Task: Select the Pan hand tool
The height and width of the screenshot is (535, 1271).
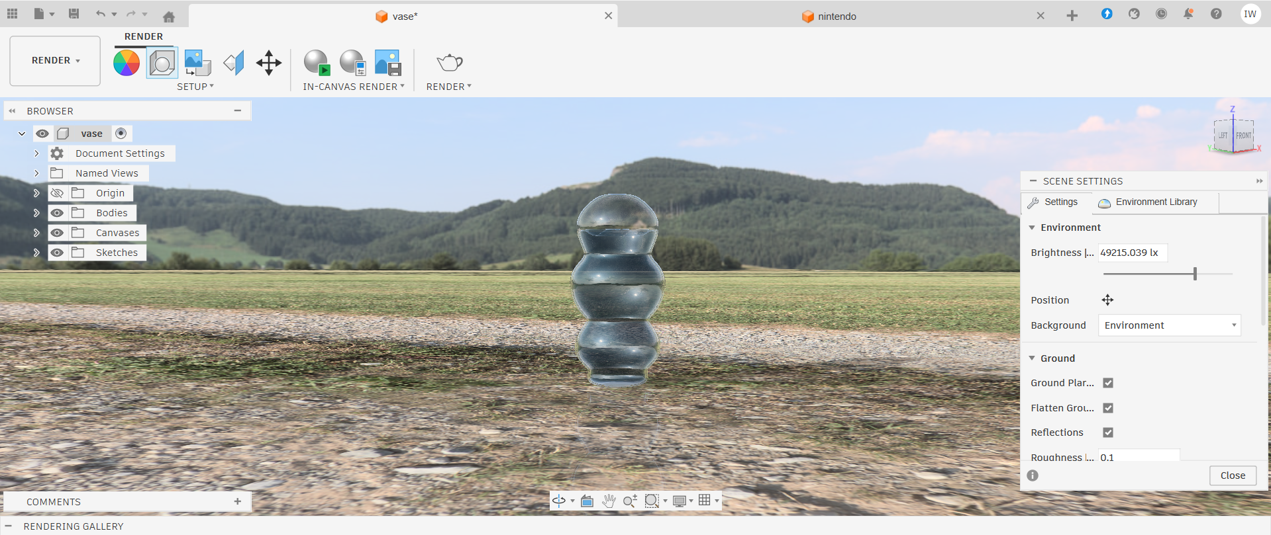Action: pyautogui.click(x=609, y=501)
